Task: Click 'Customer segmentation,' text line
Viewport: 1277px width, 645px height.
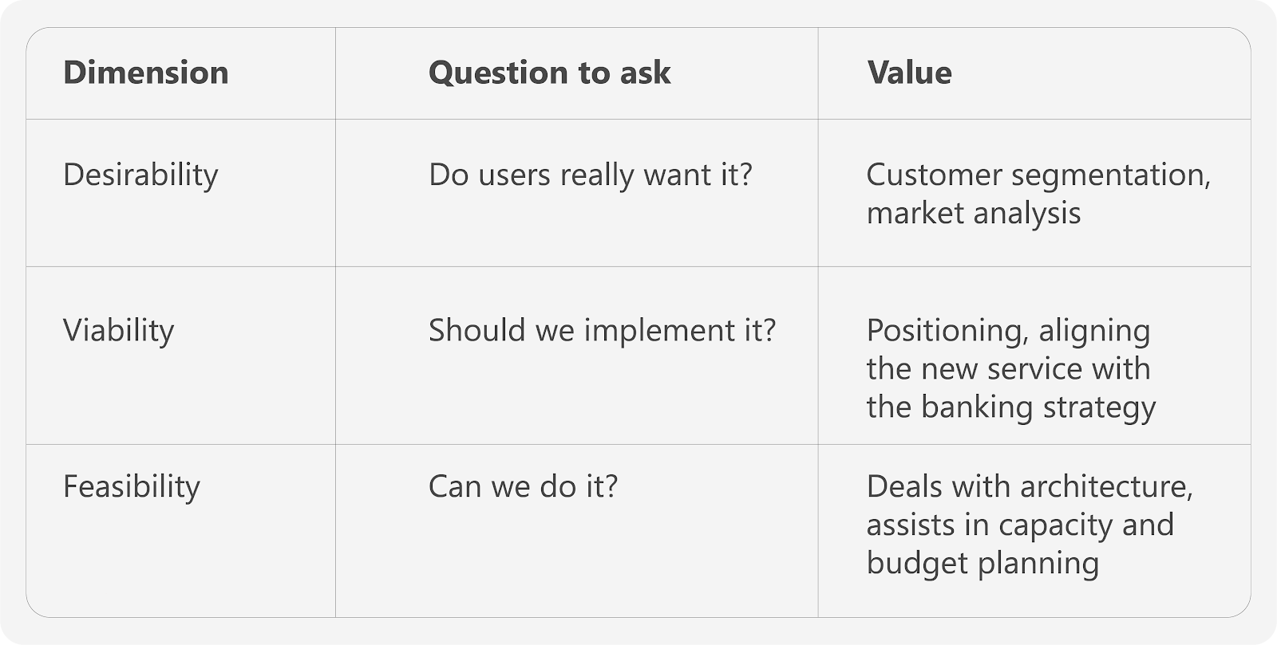Action: click(1039, 175)
